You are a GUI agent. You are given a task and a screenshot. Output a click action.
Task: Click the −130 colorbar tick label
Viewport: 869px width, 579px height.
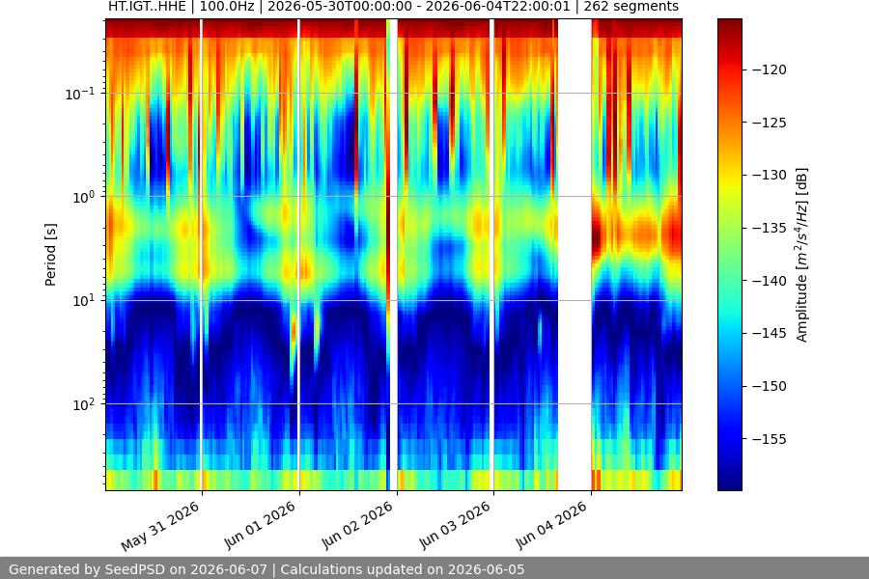769,175
